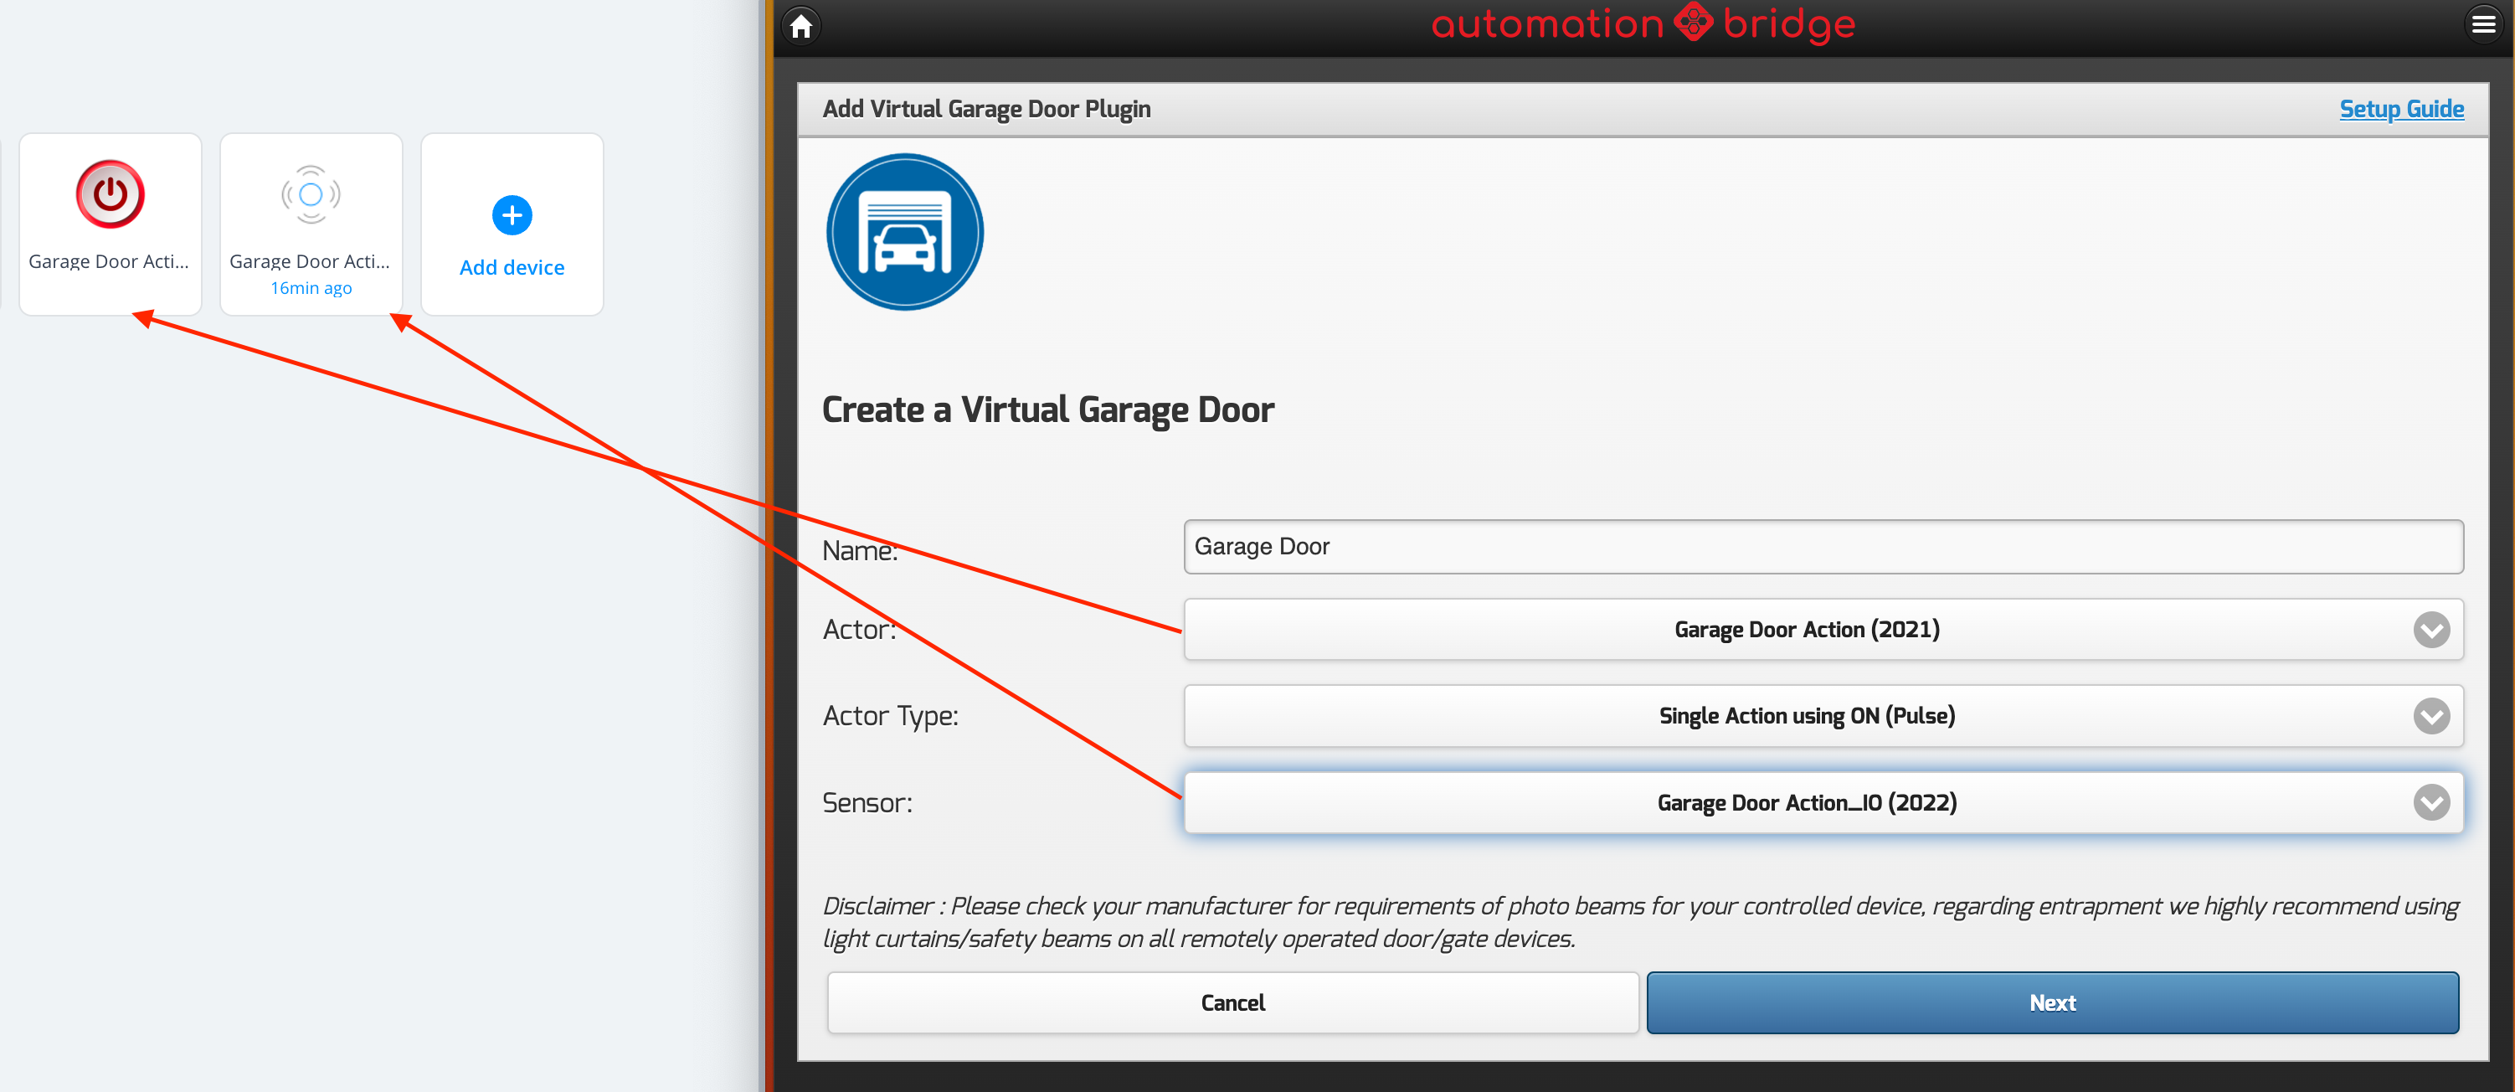The width and height of the screenshot is (2515, 1092).
Task: Click the automation bridge logo
Action: point(1642,23)
